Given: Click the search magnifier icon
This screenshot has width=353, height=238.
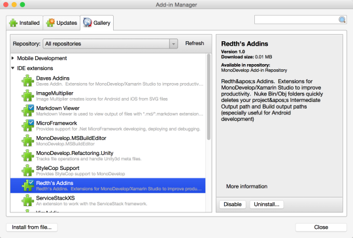Looking at the screenshot, I should [x=342, y=20].
